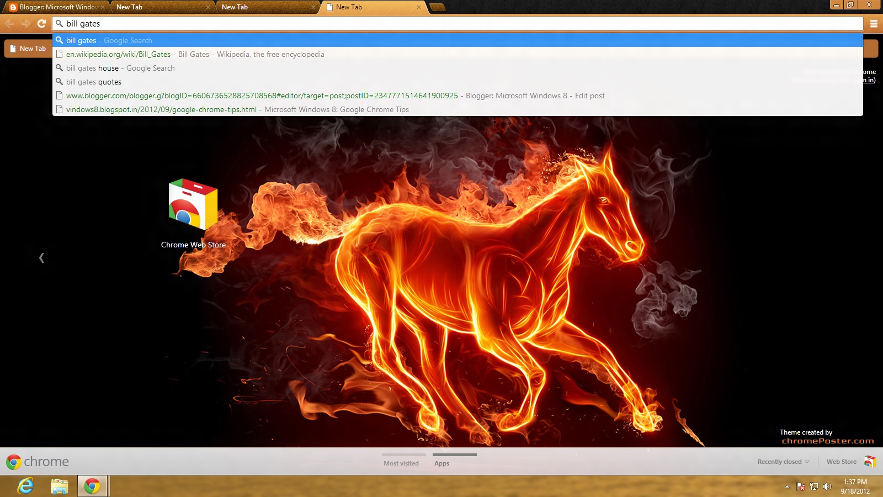This screenshot has height=497, width=883.
Task: Go back with the Back arrow button
Action: (x=9, y=23)
